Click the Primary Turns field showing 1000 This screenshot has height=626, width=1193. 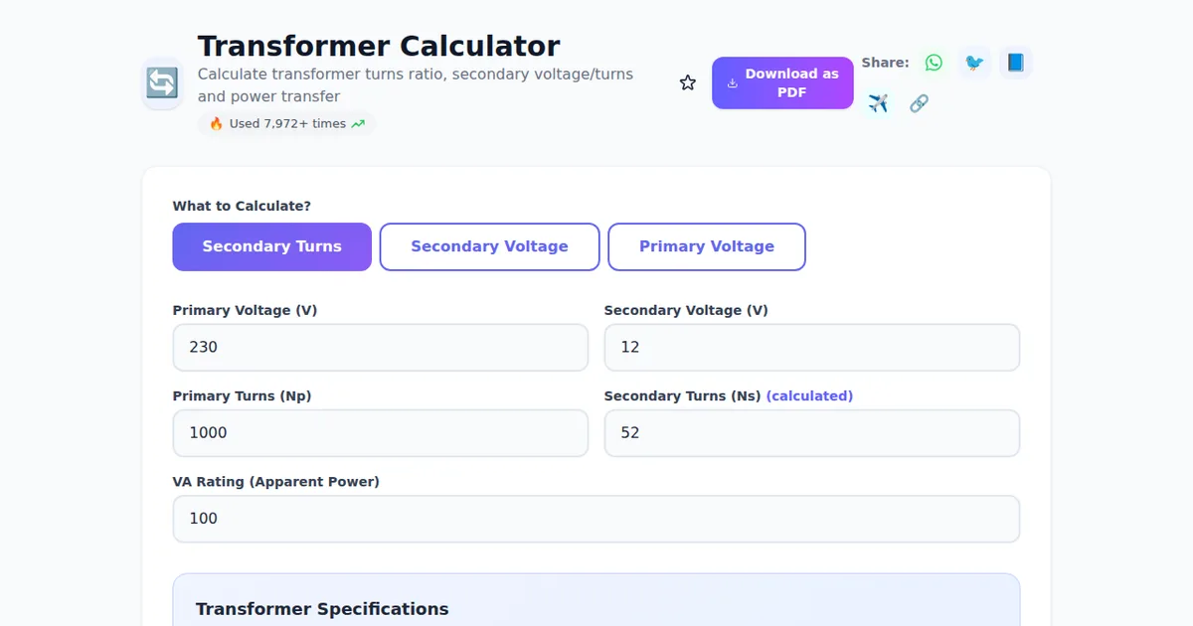click(381, 432)
